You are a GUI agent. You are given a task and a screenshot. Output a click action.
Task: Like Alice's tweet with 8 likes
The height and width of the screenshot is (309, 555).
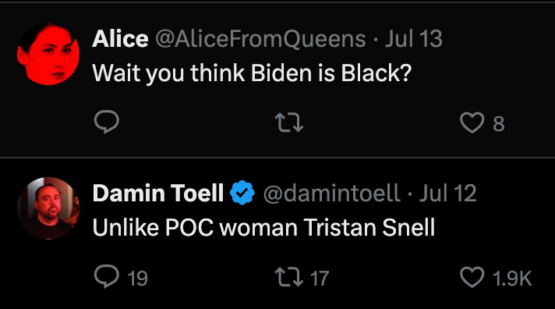(x=472, y=123)
